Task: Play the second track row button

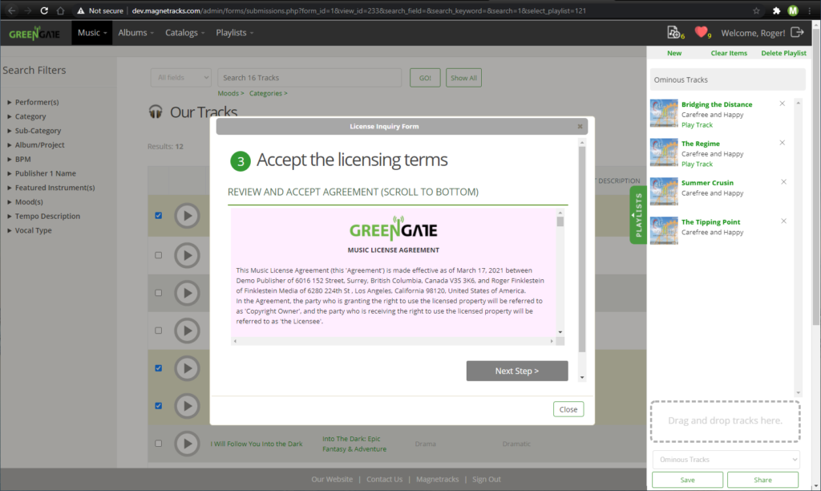Action: point(187,255)
